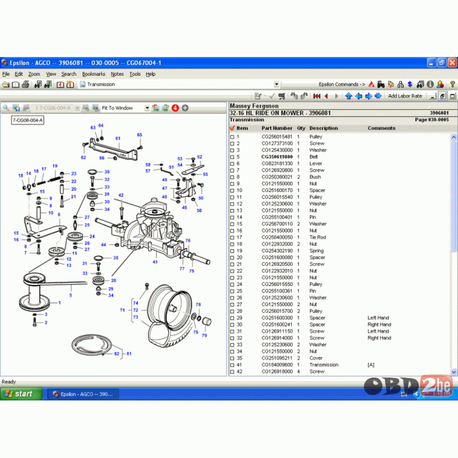
Task: Click the Part Number column header
Action: pyautogui.click(x=277, y=128)
